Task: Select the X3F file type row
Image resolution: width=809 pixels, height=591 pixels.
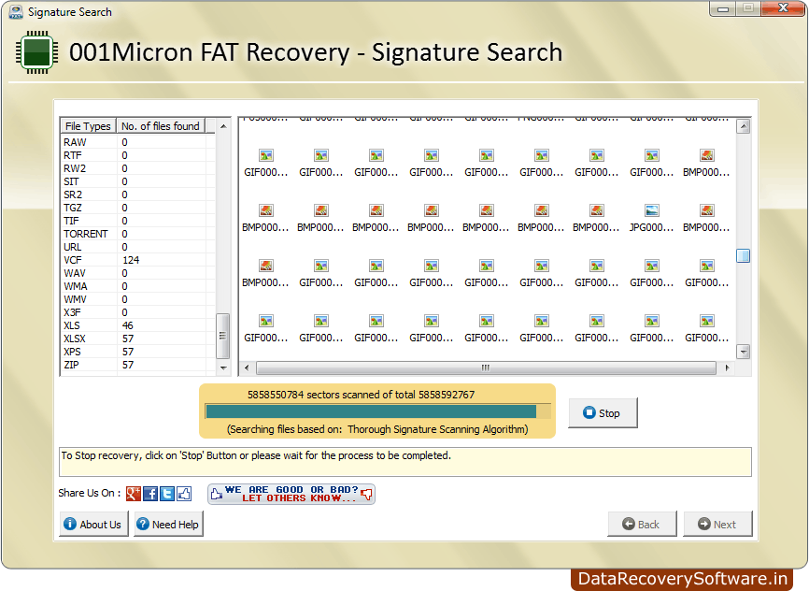Action: (x=137, y=312)
